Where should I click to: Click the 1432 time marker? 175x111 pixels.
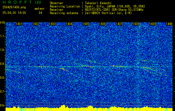pyautogui.click(x=36, y=24)
